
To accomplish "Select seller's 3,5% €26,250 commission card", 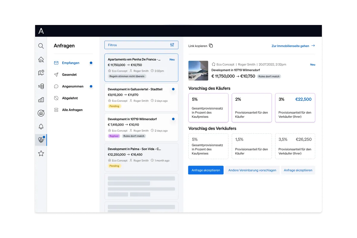I will 295,146.
